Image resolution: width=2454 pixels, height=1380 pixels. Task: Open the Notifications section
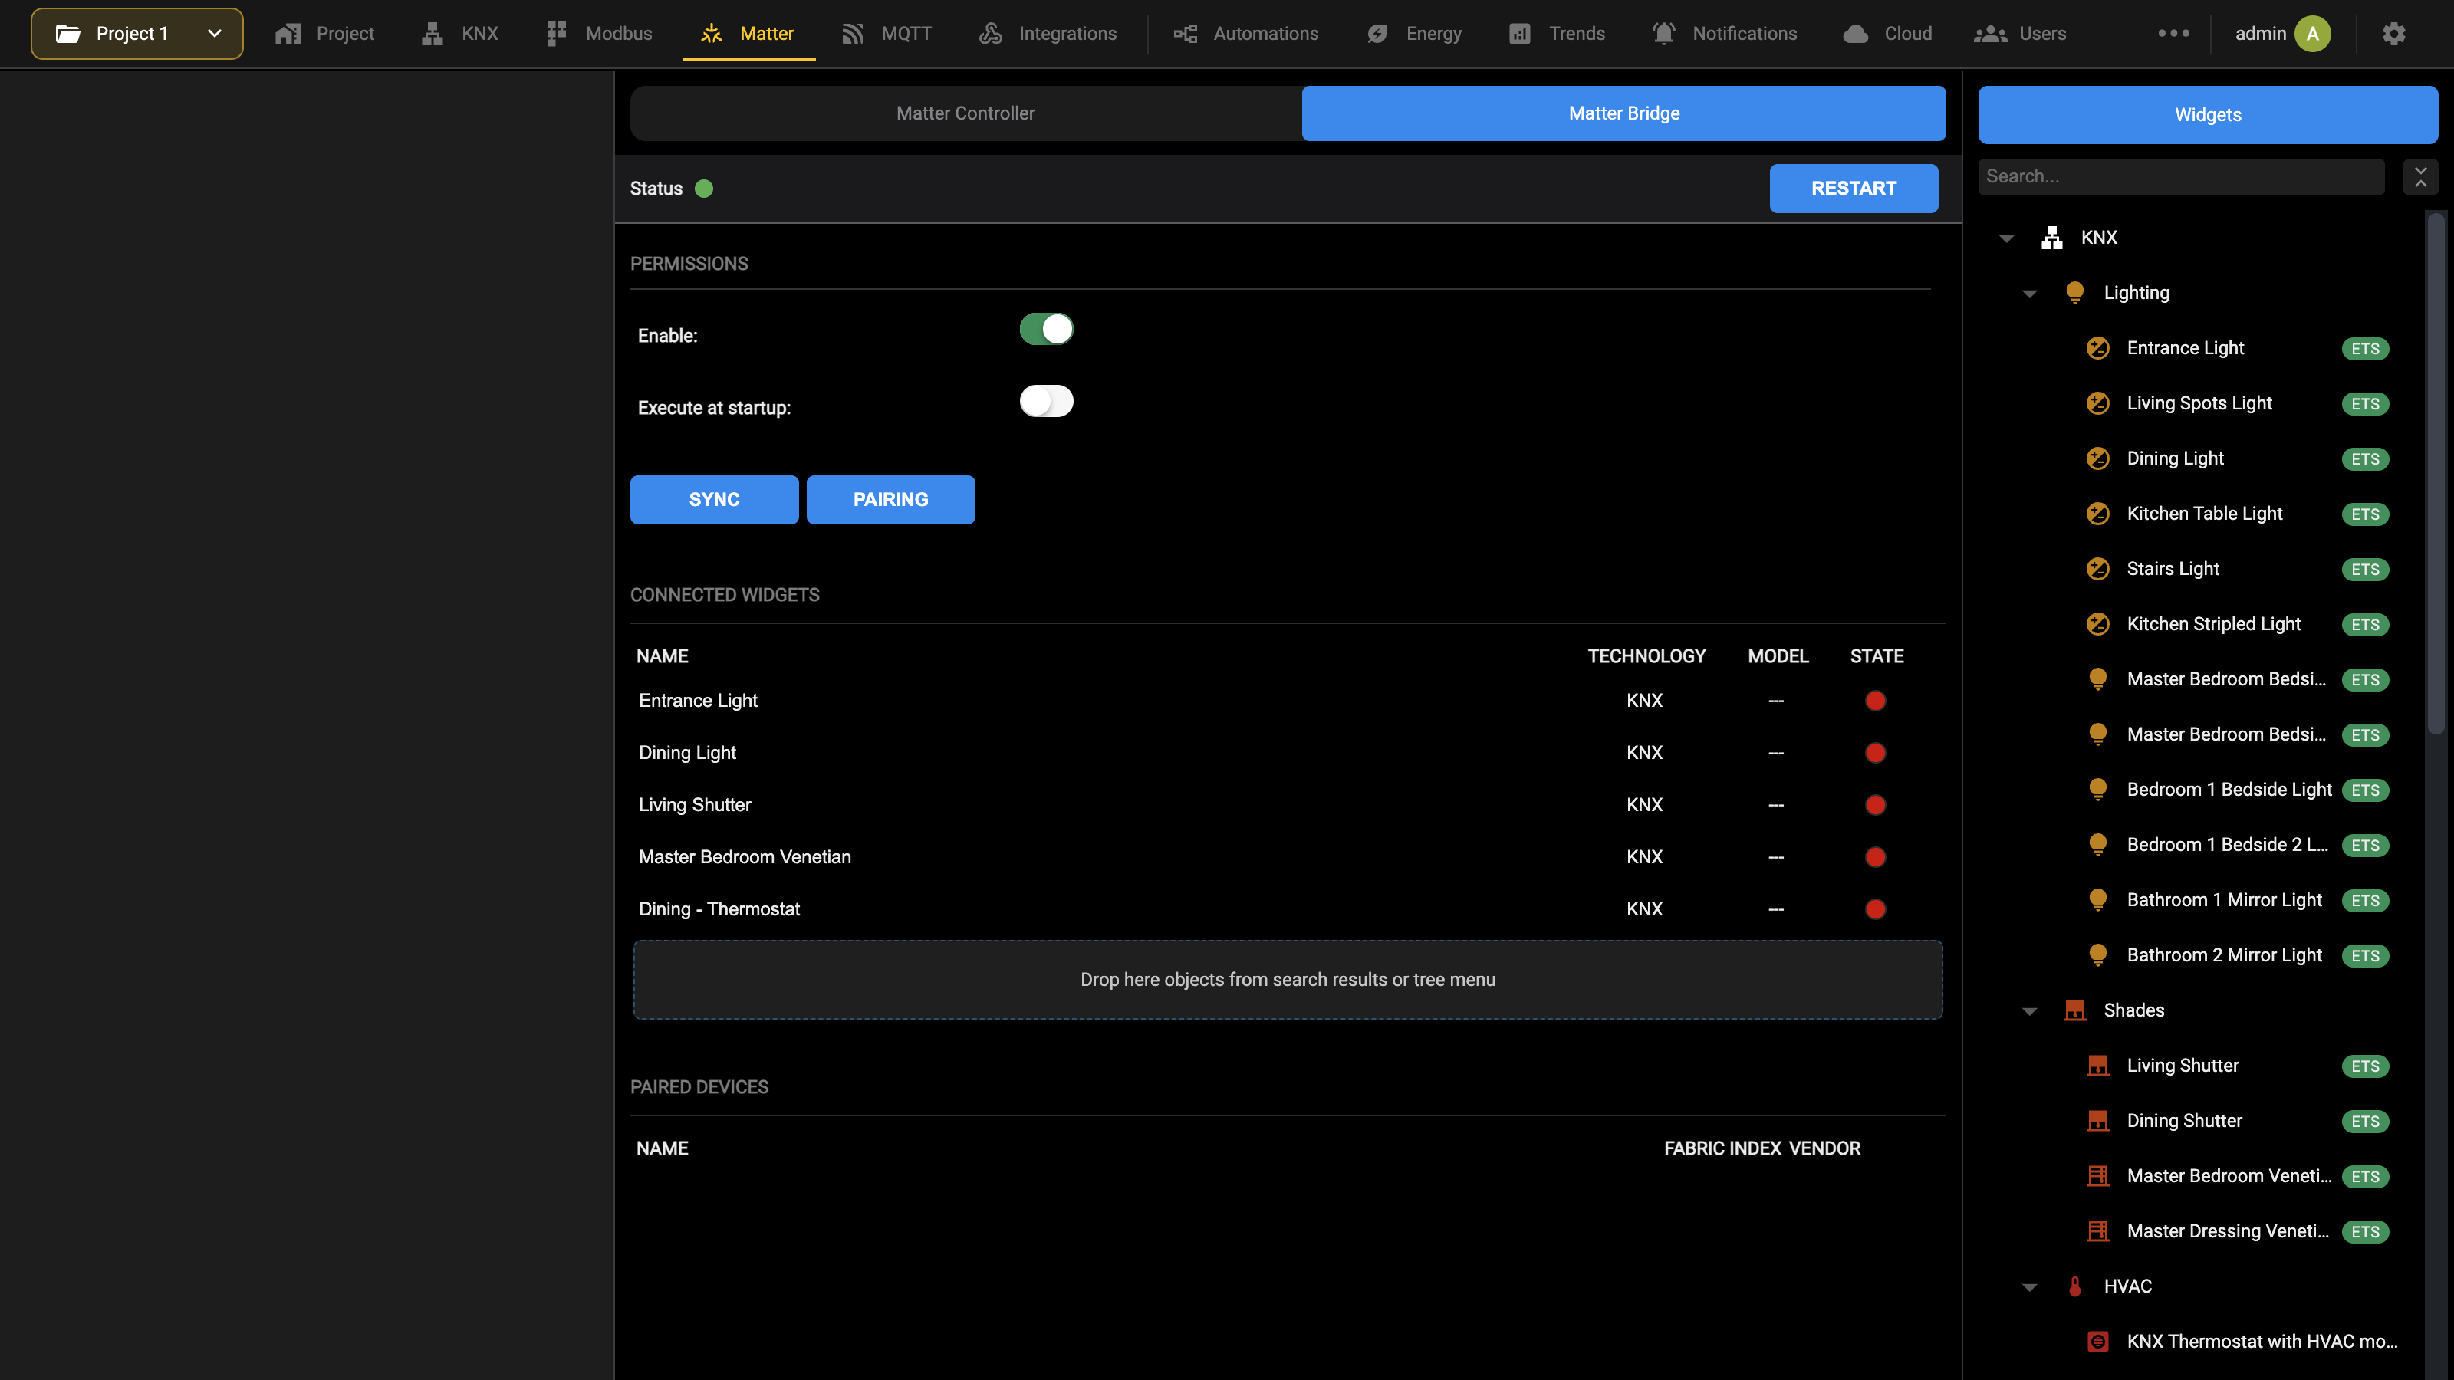1724,33
